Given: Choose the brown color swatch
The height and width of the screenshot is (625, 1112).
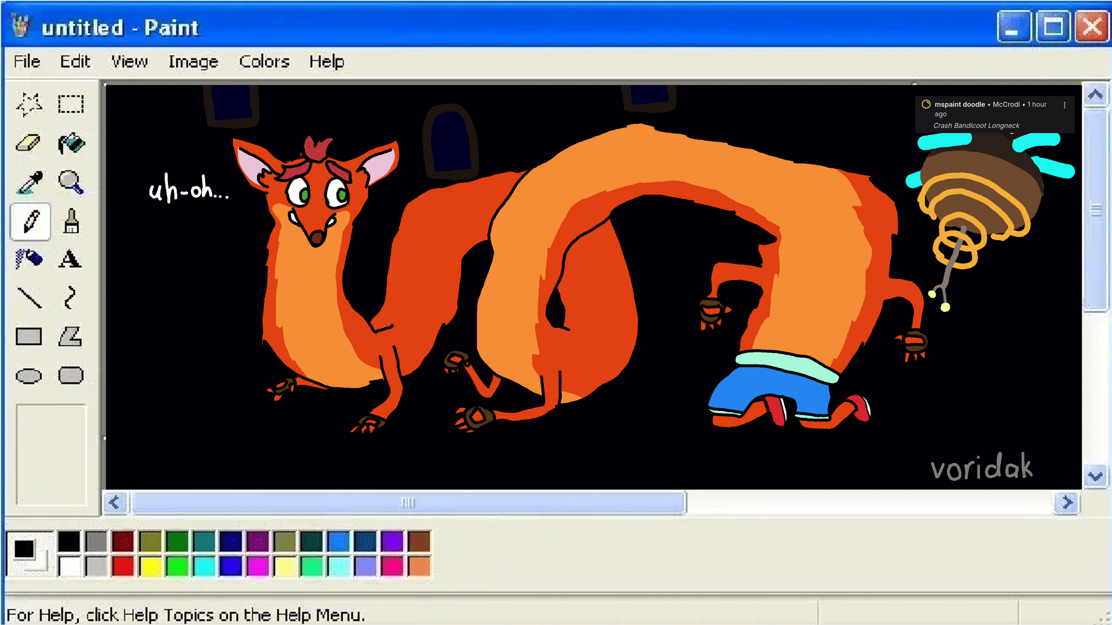Looking at the screenshot, I should click(419, 542).
